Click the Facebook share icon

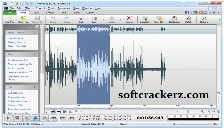[x=187, y=12]
